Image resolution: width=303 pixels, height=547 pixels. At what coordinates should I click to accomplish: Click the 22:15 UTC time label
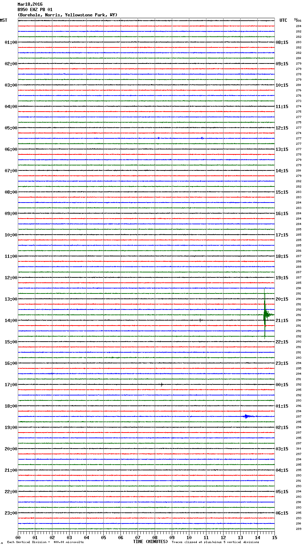[282, 342]
